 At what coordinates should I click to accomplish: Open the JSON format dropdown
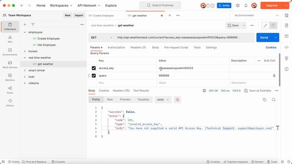(163, 100)
